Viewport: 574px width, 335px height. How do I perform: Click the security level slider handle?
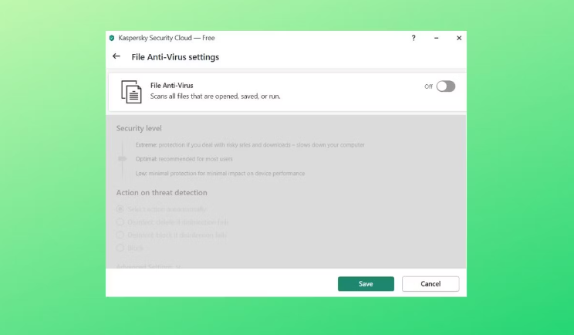[121, 158]
